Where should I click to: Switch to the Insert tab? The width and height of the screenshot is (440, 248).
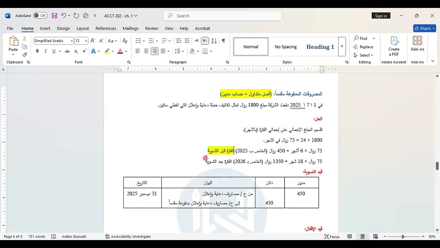45,28
